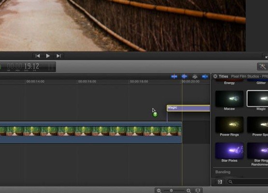The height and width of the screenshot is (193, 268).
Task: Close the Titles browser panel
Action: 215,76
